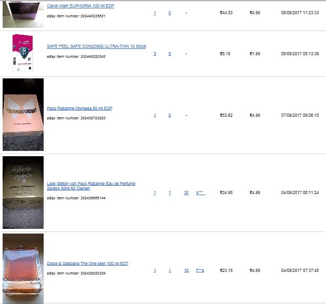Viewport: 326px width, 304px height.
Task: Click feedback score 30 in Lady Million row
Action: pyautogui.click(x=186, y=192)
